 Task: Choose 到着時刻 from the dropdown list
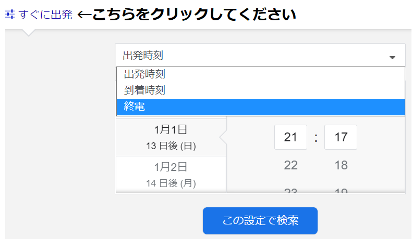click(144, 90)
